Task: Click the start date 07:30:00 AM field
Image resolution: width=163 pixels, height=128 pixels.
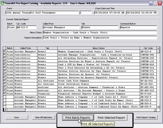Action: click(109, 13)
